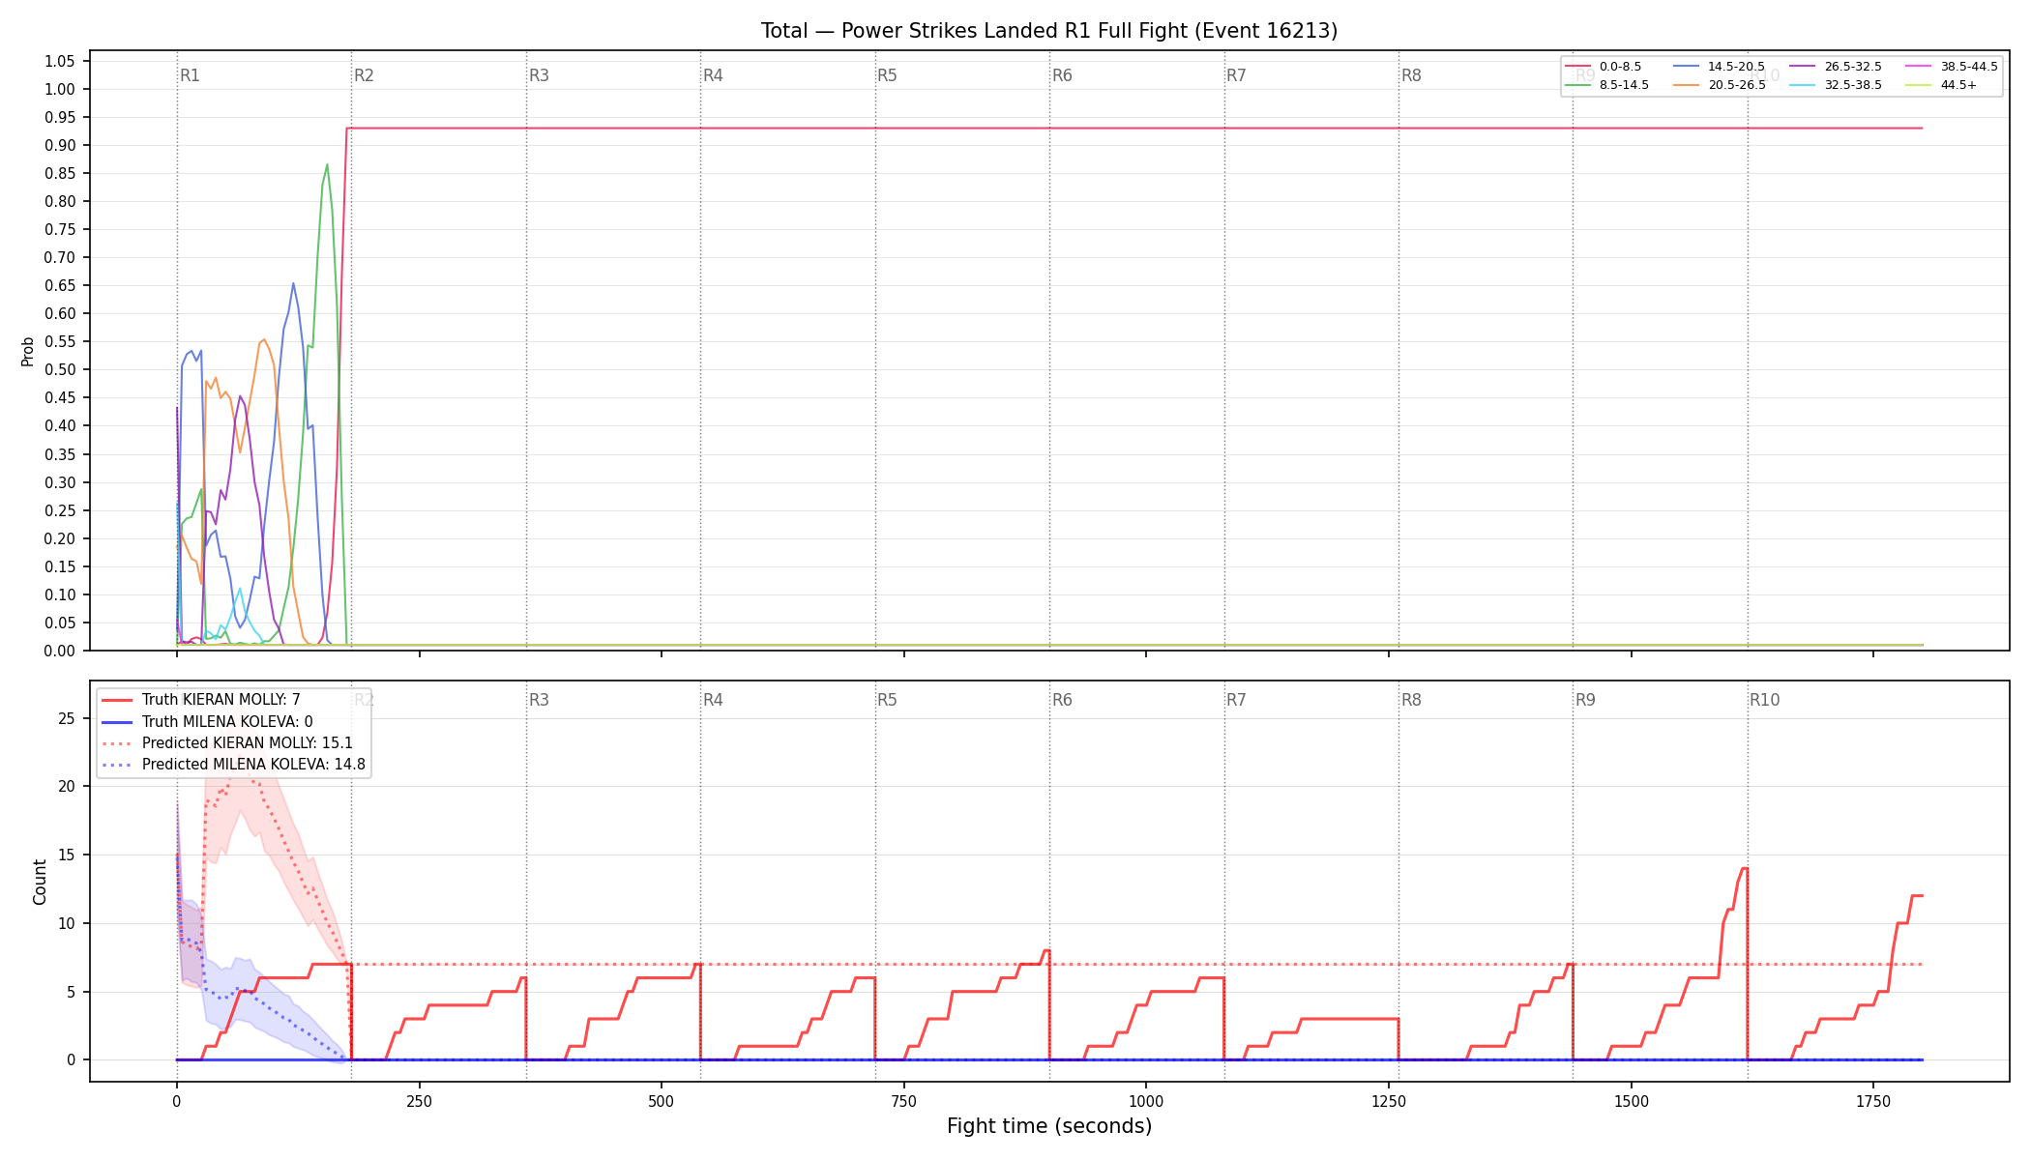The width and height of the screenshot is (2031, 1160).
Task: Click the green line swatch beside '8.5-14.5'
Action: point(1578,85)
